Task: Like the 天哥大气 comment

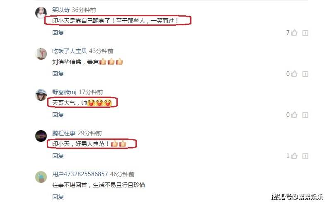Action: point(294,115)
